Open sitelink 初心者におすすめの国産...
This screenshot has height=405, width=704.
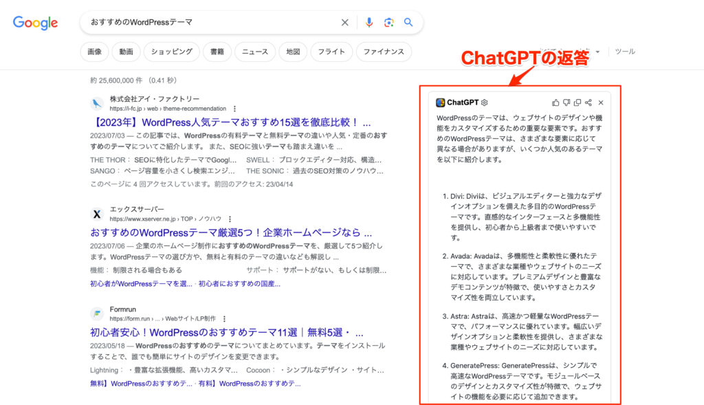(239, 284)
